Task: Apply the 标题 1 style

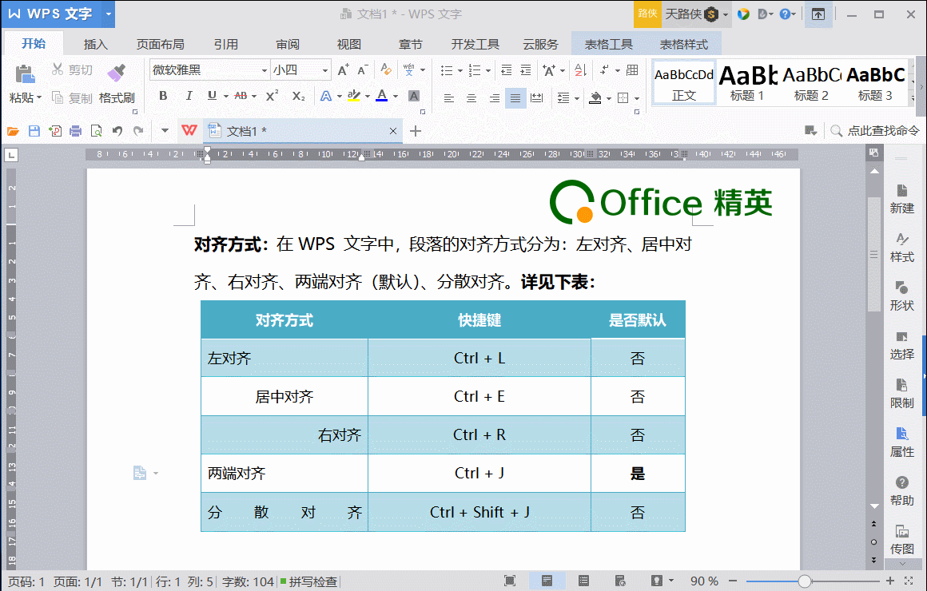Action: pyautogui.click(x=747, y=83)
